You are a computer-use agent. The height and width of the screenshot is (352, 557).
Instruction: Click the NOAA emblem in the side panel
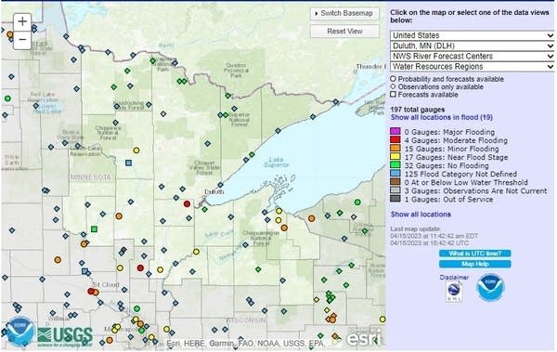(x=490, y=287)
